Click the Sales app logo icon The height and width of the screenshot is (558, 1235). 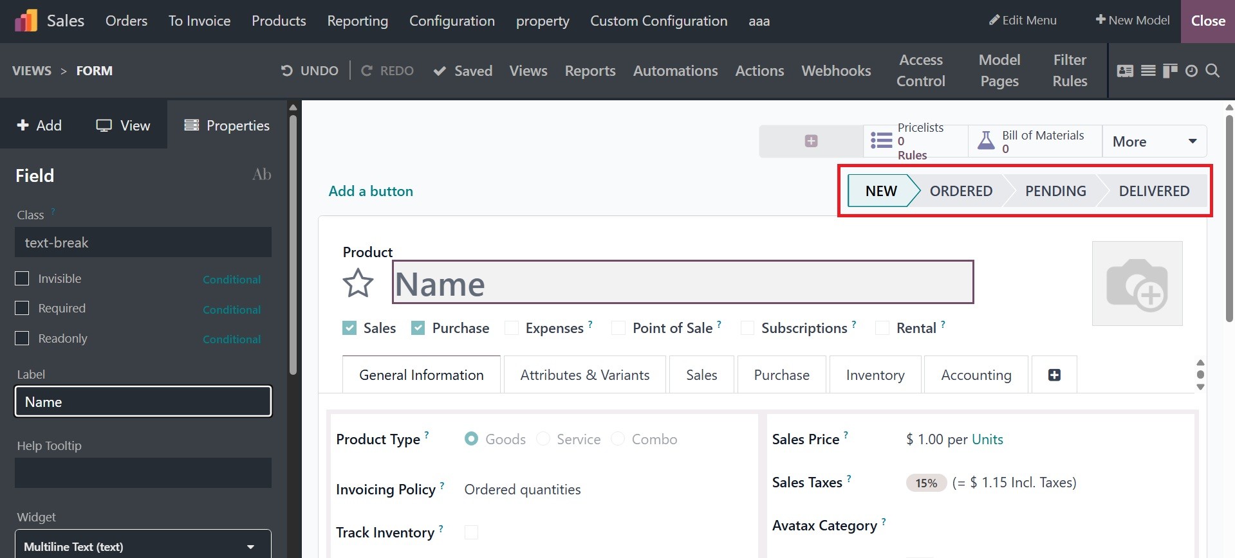click(26, 21)
